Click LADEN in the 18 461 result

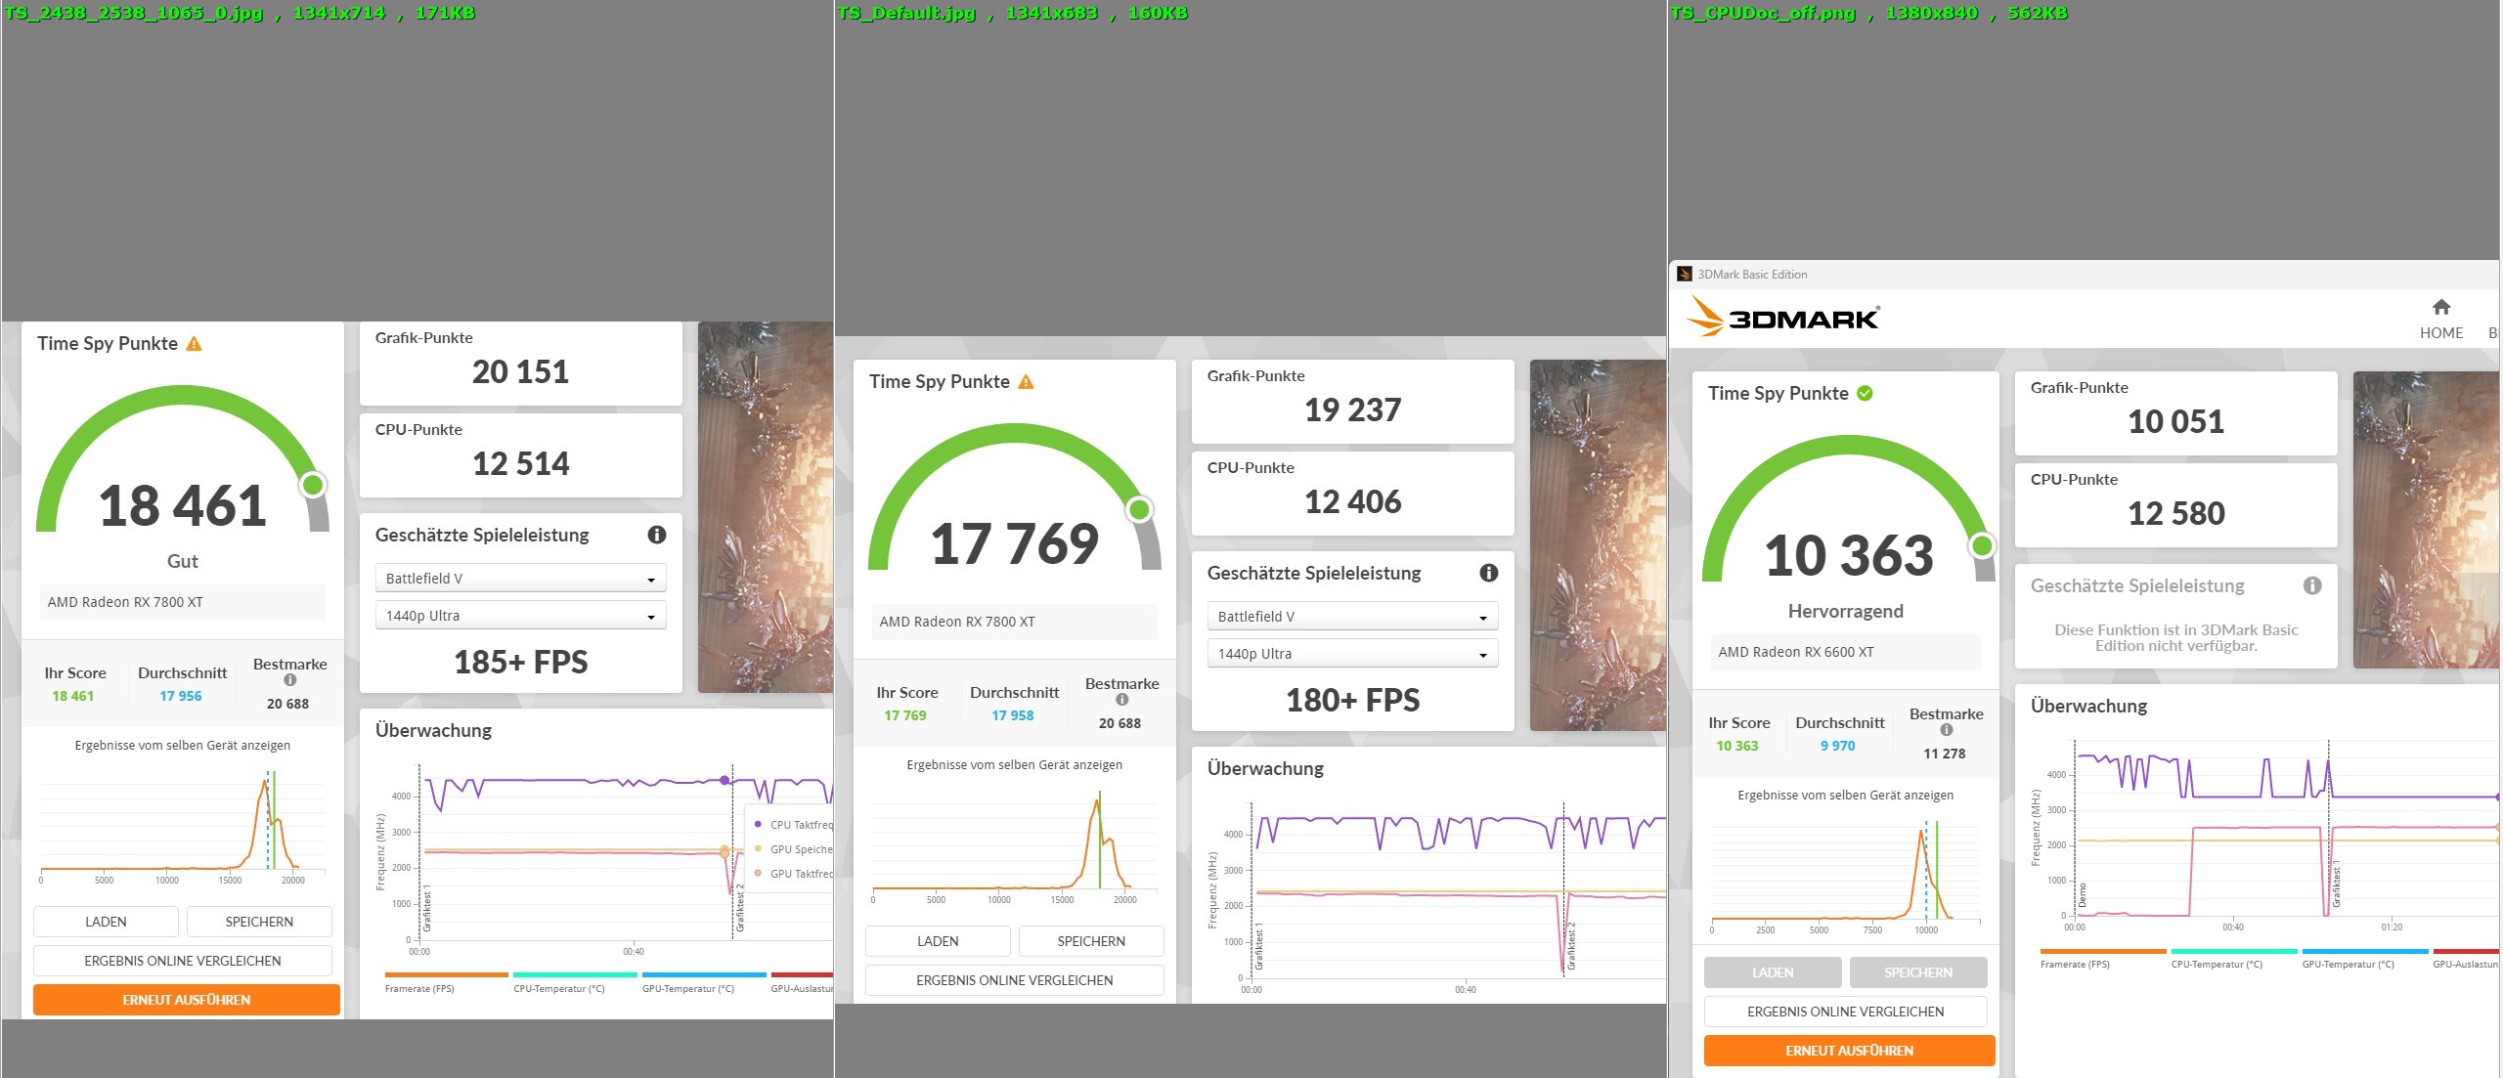tap(106, 922)
